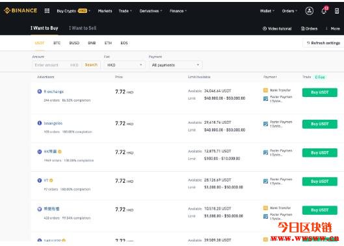This screenshot has width=344, height=246.
Task: Click the 0 Fee badge
Action: pos(320,77)
